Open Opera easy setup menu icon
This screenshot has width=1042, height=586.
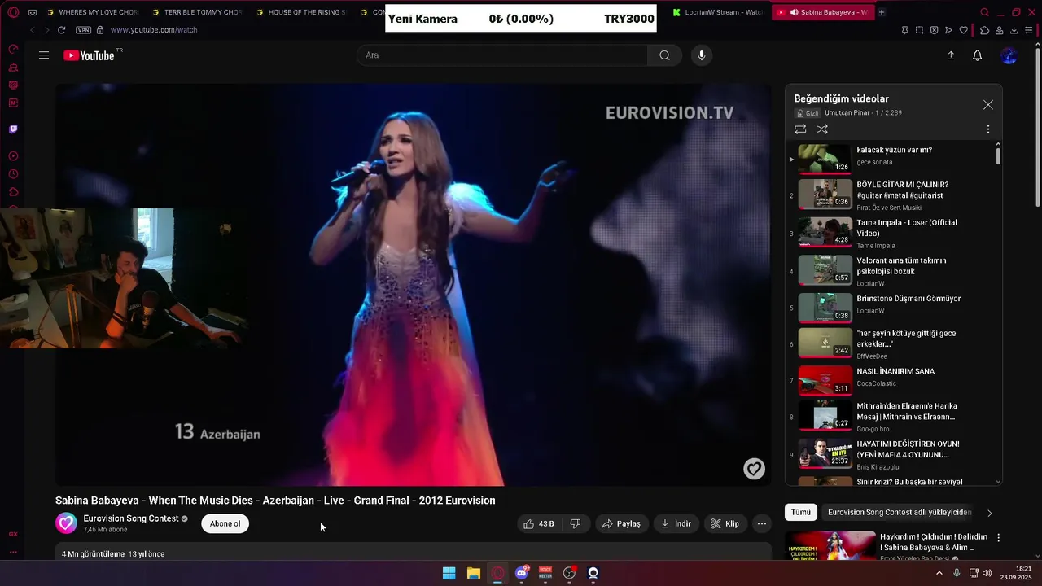[x=1030, y=30]
